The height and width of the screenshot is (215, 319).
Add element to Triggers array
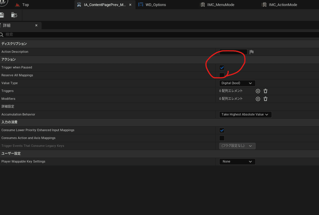[258, 91]
